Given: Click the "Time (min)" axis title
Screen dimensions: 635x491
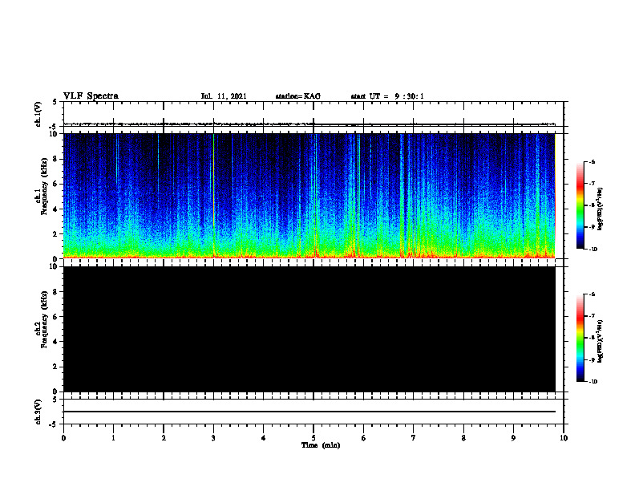Looking at the screenshot, I should (x=321, y=445).
